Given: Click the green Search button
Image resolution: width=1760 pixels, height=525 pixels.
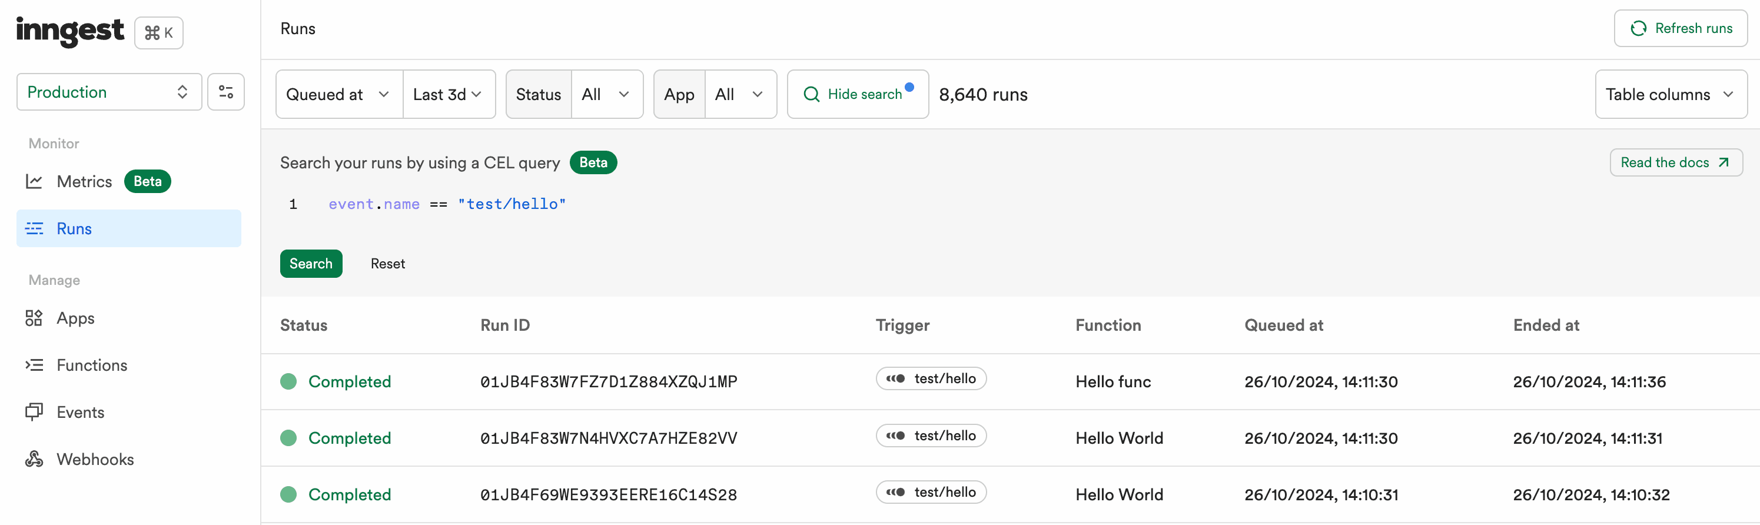Looking at the screenshot, I should tap(311, 264).
